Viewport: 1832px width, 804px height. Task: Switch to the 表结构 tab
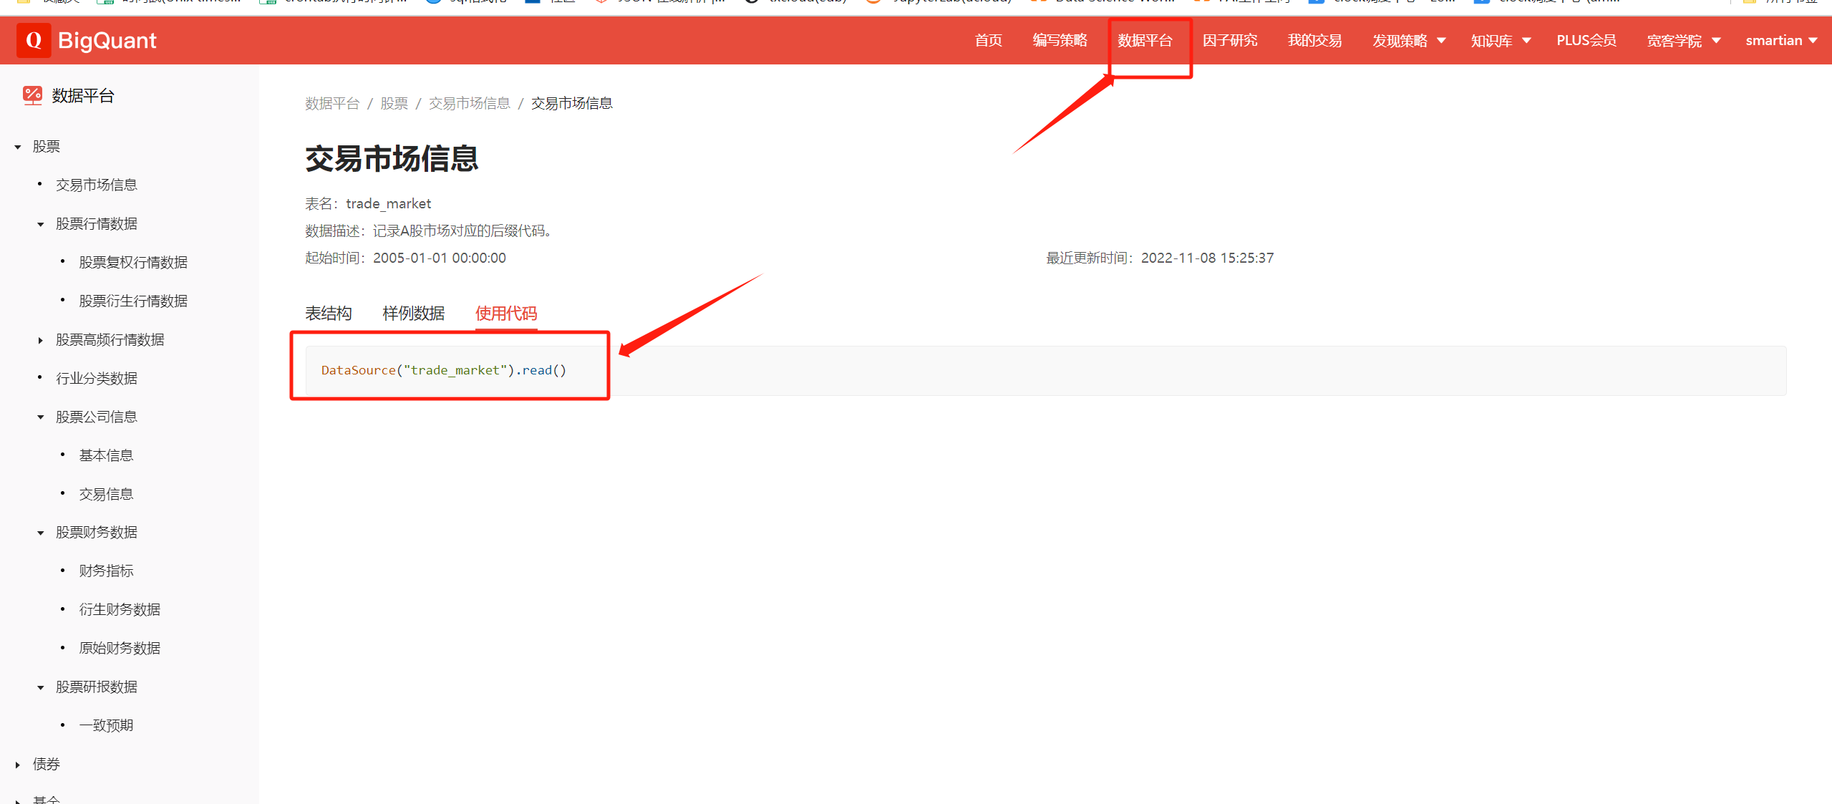tap(328, 314)
